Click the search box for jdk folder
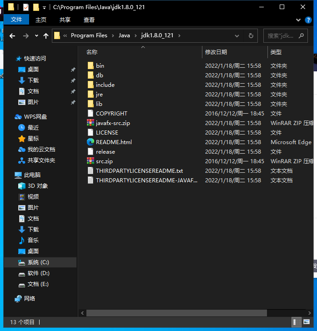 pos(285,35)
